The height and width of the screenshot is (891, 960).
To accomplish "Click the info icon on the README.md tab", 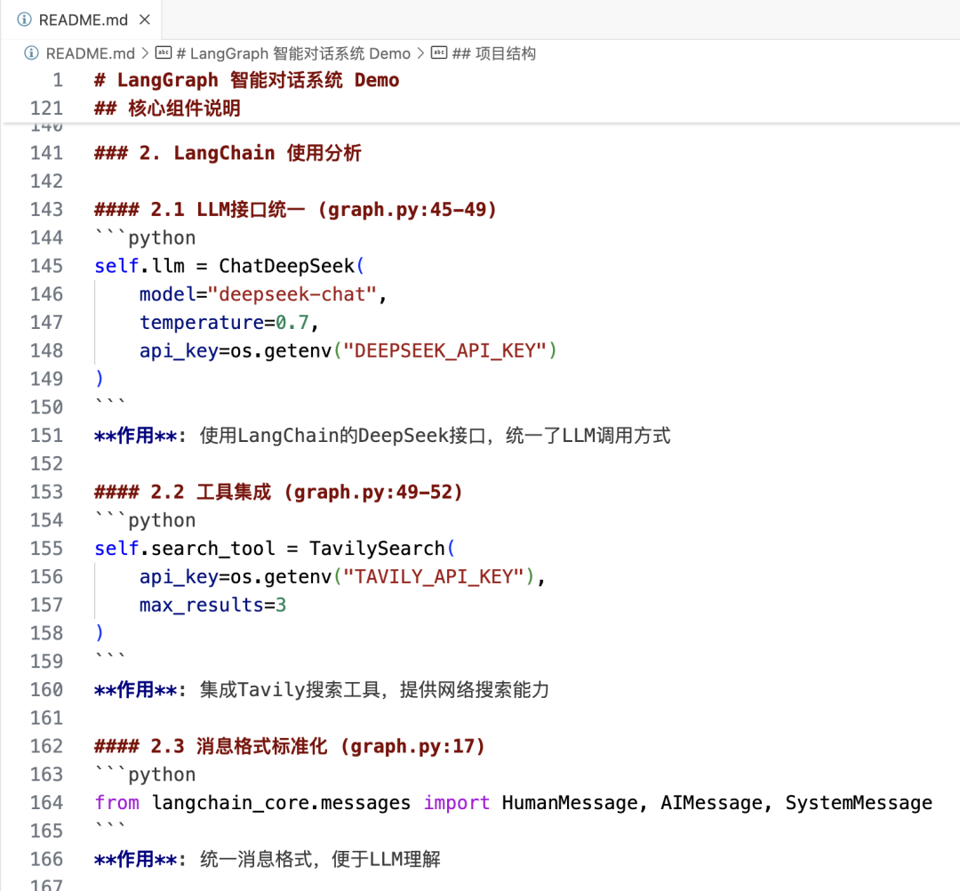I will pyautogui.click(x=24, y=19).
